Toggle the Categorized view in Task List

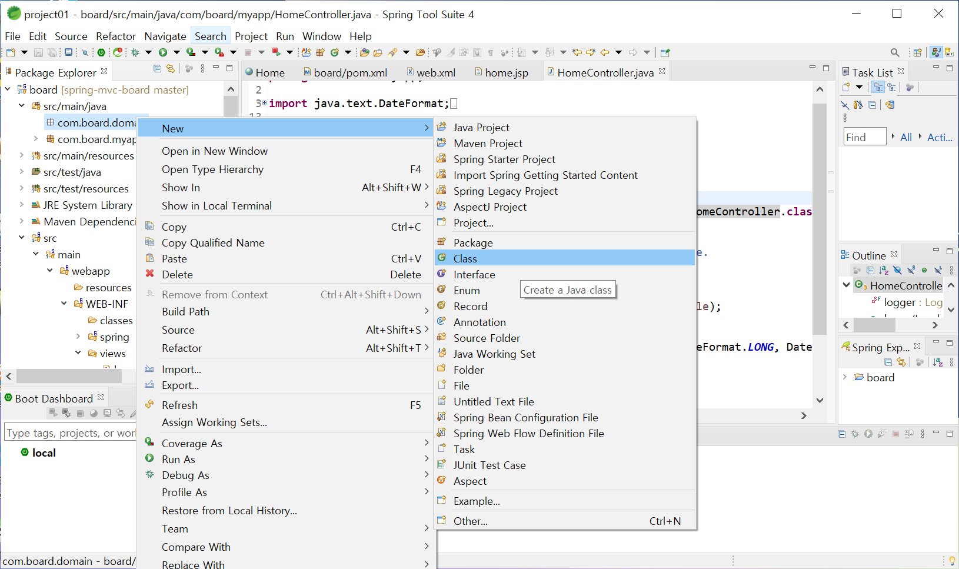click(878, 87)
